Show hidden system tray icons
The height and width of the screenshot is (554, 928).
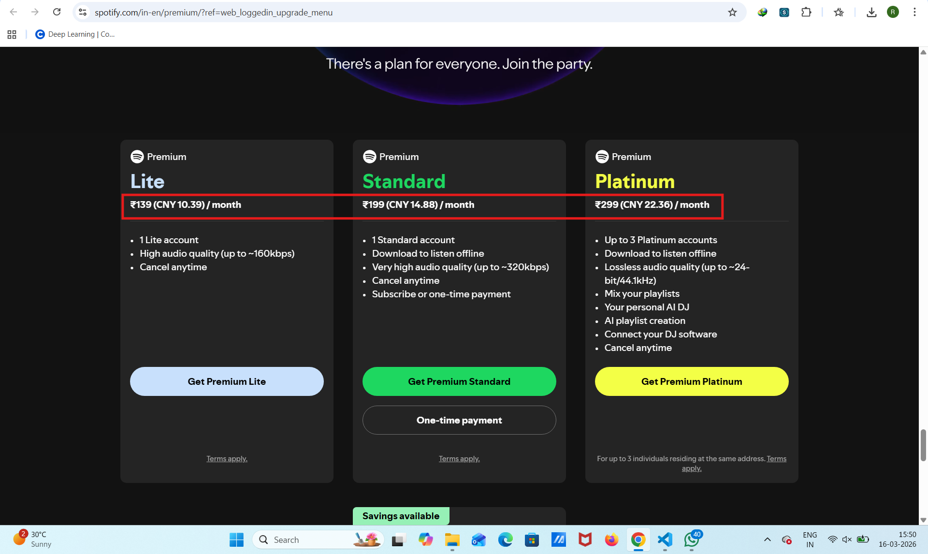[x=767, y=539]
